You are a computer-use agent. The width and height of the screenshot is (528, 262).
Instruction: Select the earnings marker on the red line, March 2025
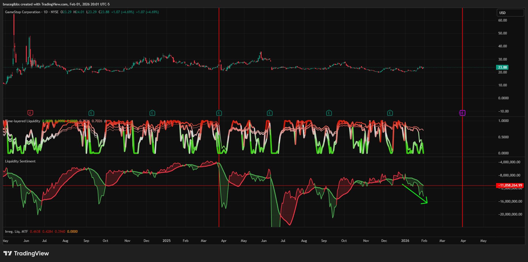(219, 113)
